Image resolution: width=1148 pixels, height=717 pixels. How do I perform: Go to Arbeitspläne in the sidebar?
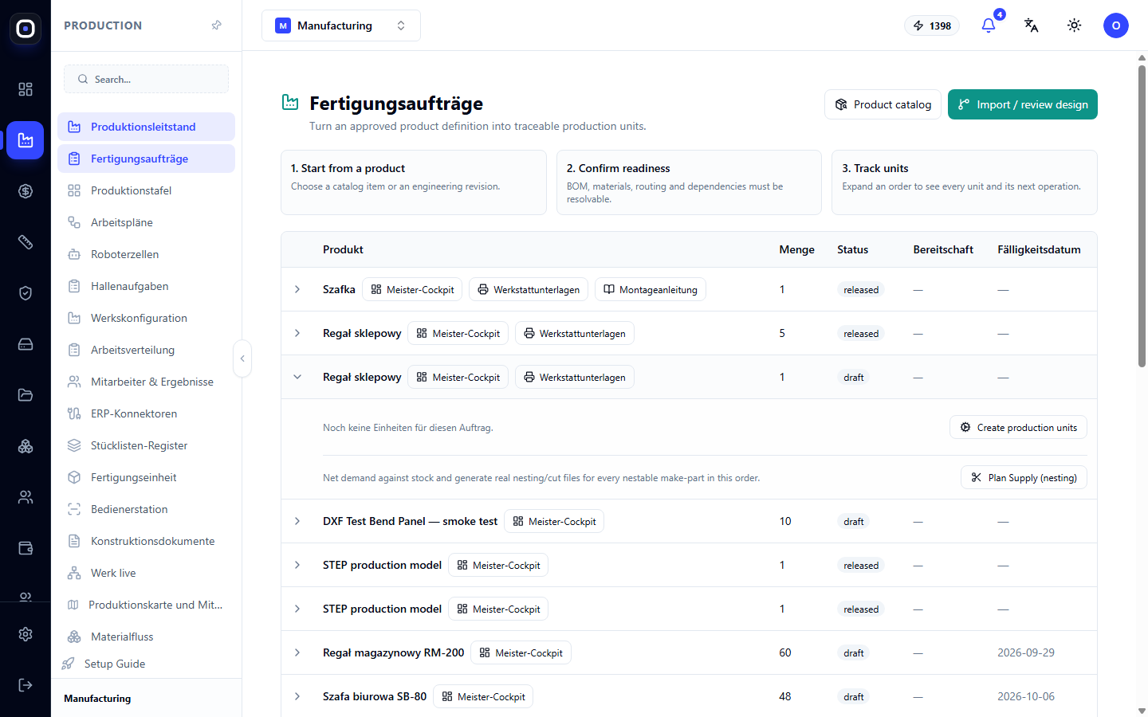pyautogui.click(x=146, y=222)
